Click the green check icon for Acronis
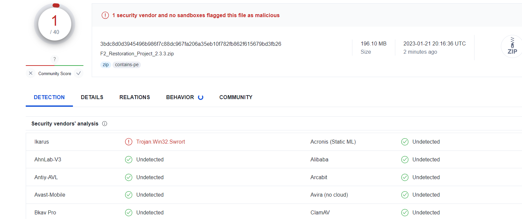The height and width of the screenshot is (219, 522). (x=405, y=142)
